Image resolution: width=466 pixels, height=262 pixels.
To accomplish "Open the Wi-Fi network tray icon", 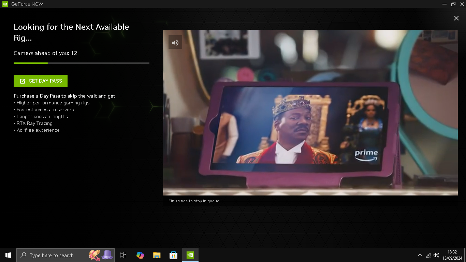I will (428, 255).
